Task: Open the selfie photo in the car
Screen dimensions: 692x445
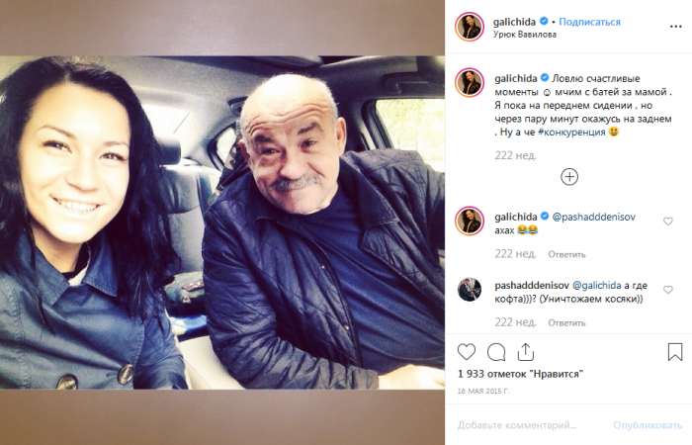Action: pyautogui.click(x=222, y=222)
